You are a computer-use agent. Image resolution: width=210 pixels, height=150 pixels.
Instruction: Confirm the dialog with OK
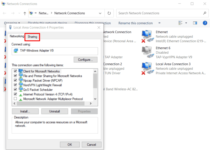[70, 145]
